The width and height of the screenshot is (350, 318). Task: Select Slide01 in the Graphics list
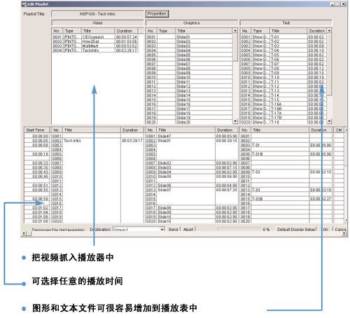coord(189,37)
